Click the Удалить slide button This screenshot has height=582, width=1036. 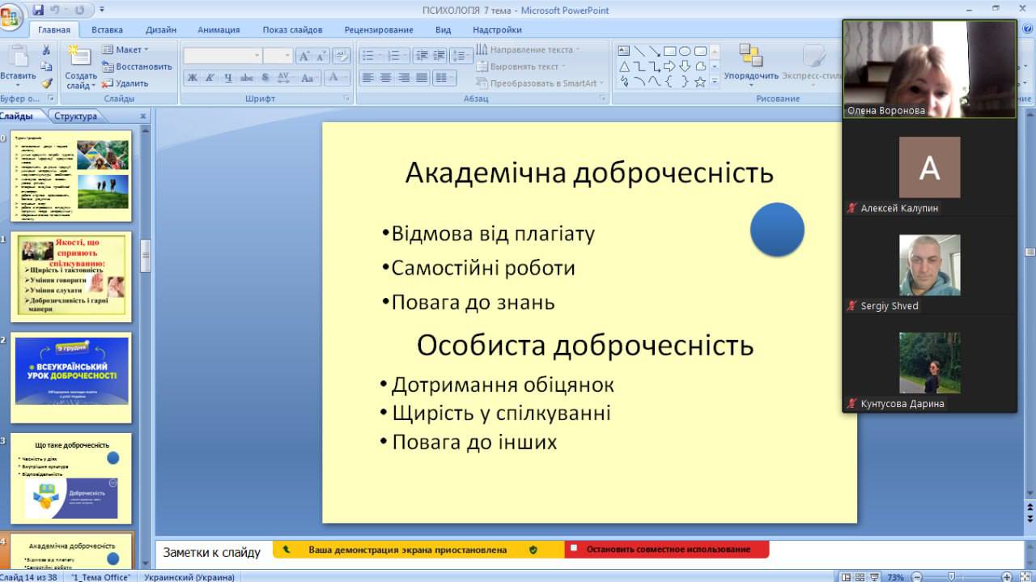[x=125, y=83]
